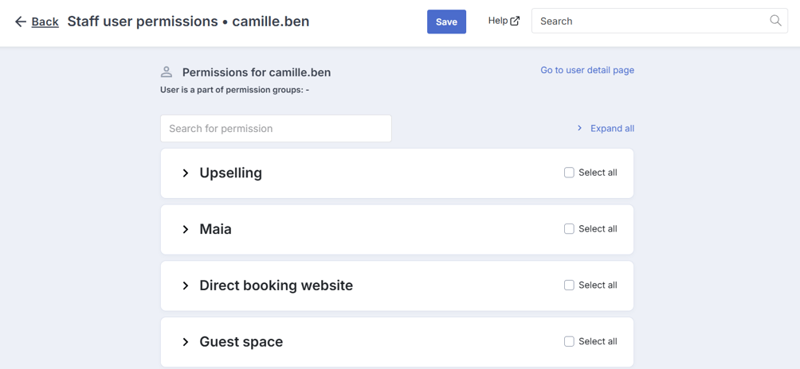Click Expand all sections link
The width and height of the screenshot is (800, 369).
[x=612, y=128]
